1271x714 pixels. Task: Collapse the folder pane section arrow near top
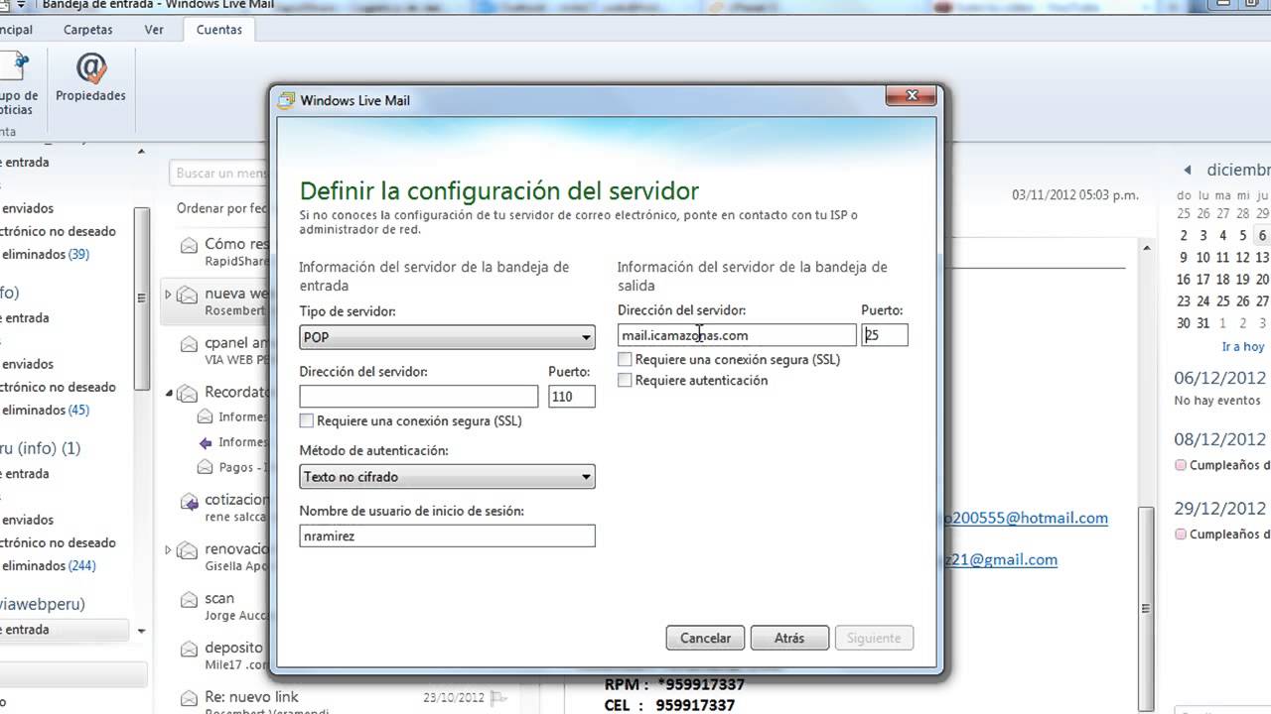(141, 152)
